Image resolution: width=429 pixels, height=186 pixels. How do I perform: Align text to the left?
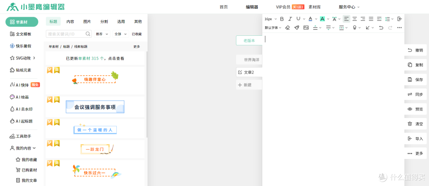(346, 19)
